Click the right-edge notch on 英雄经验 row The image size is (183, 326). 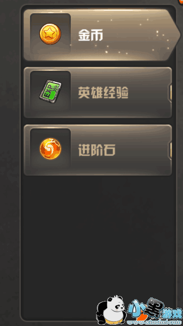click(171, 93)
